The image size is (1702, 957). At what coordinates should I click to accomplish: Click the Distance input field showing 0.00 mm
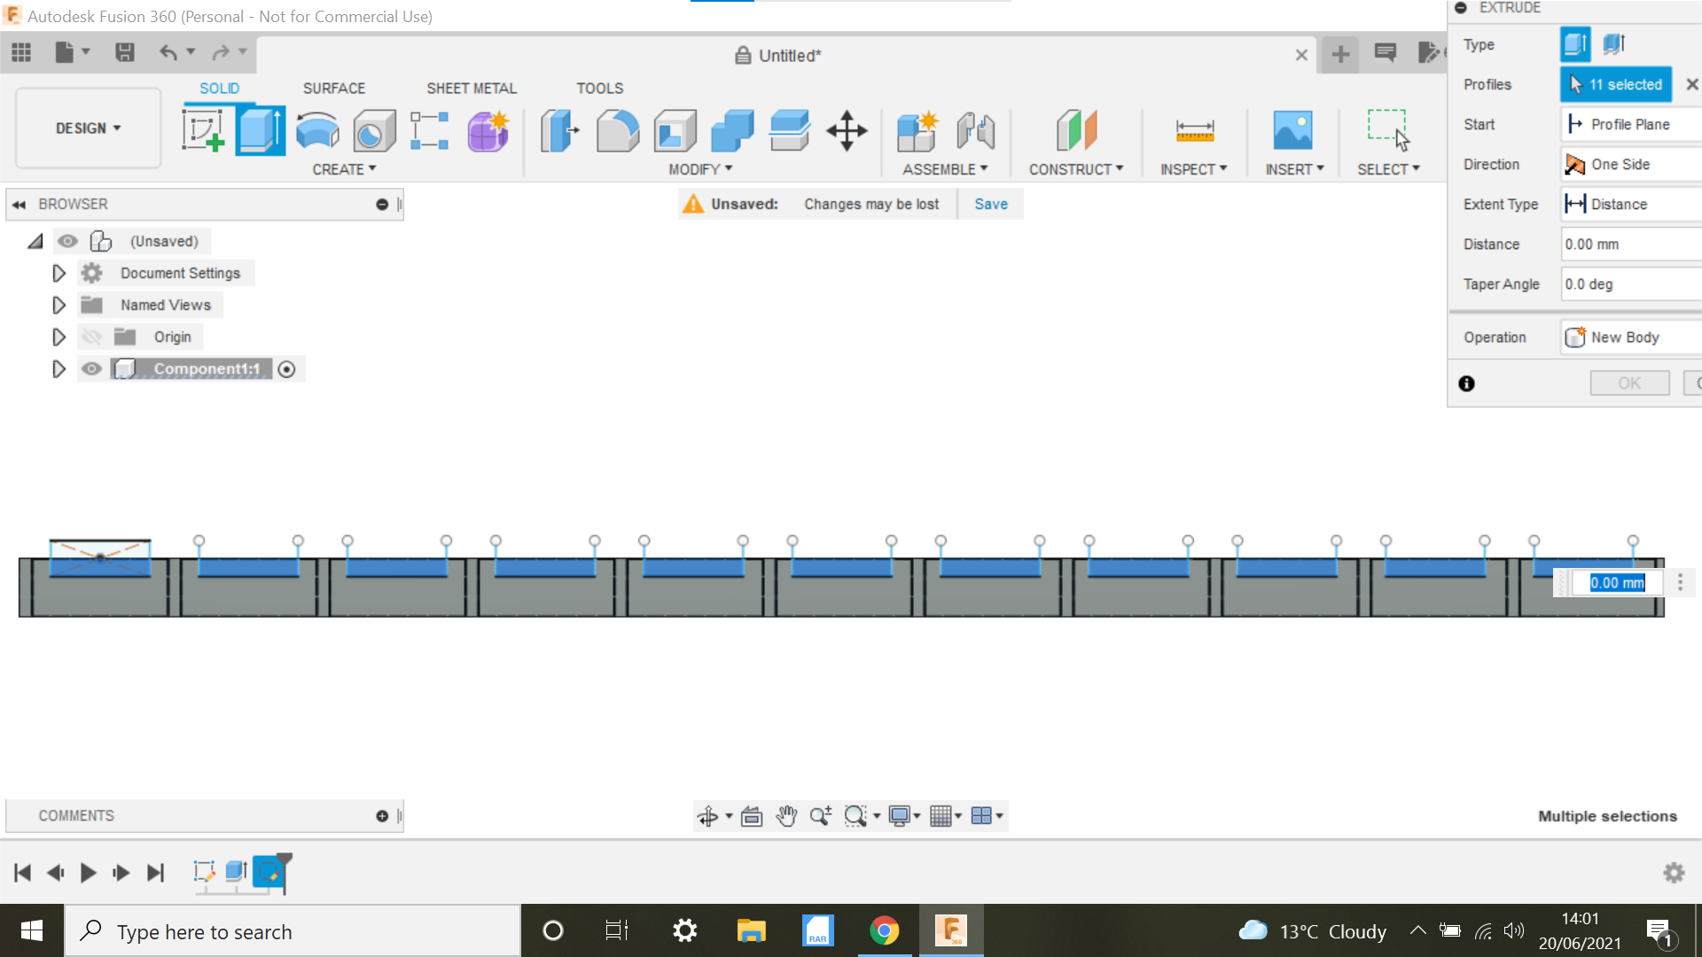coord(1629,244)
